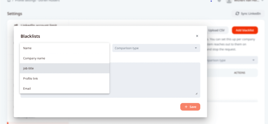Open the Comparison type dropdown in the dialog
Viewport: 268px width, 124px height.
pyautogui.click(x=156, y=48)
